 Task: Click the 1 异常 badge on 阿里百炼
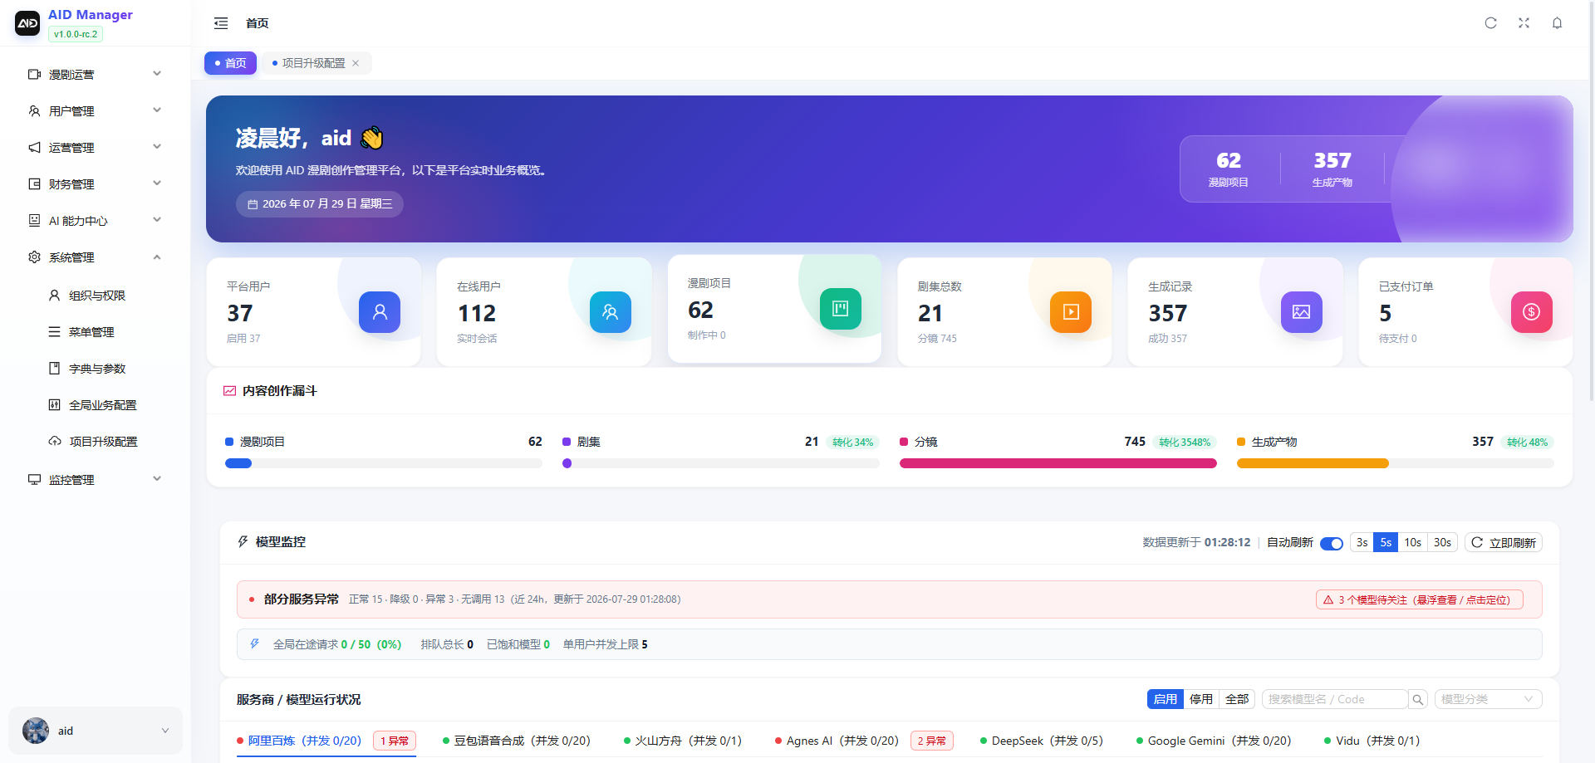(395, 741)
